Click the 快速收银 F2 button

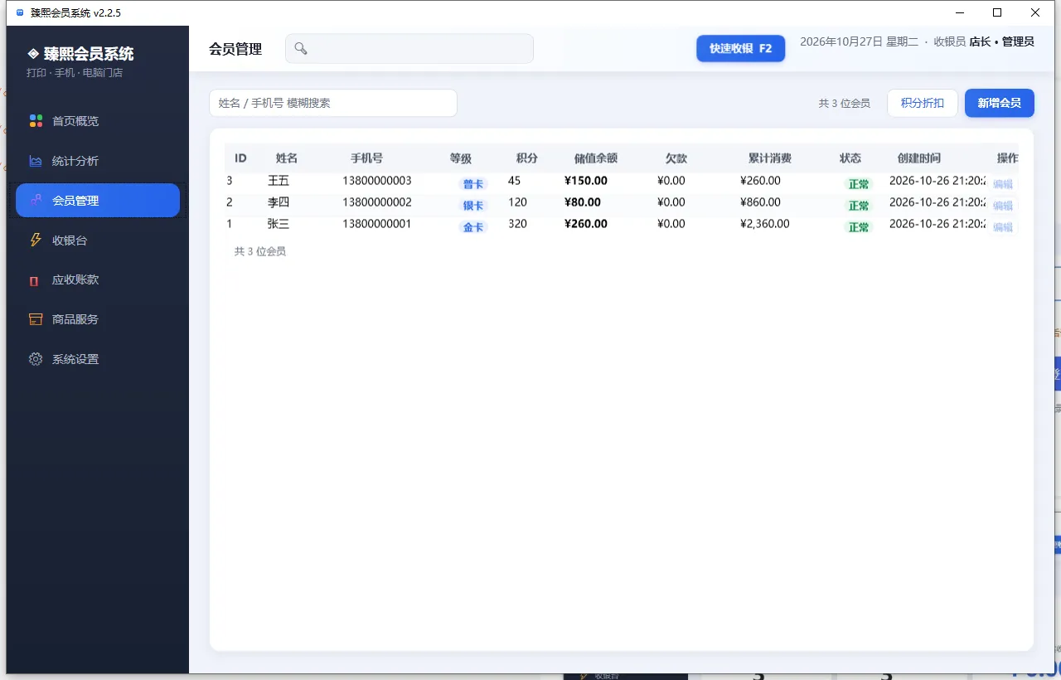pos(740,48)
